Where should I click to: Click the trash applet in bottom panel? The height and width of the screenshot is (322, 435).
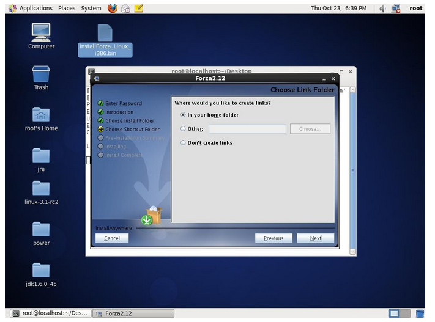(x=420, y=313)
